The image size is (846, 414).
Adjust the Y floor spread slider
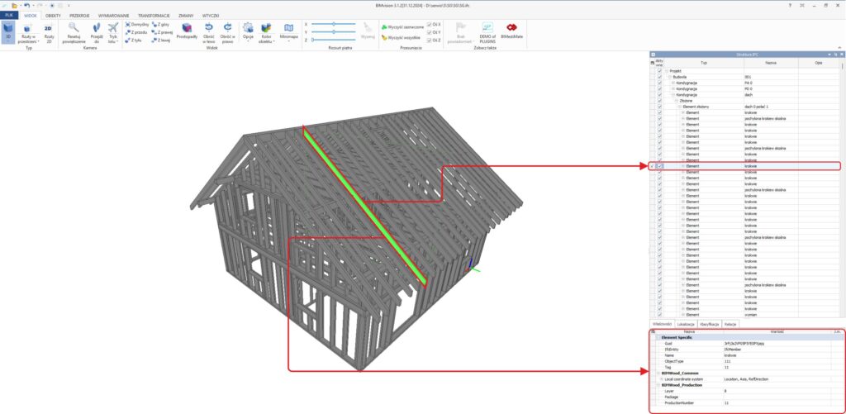click(334, 32)
